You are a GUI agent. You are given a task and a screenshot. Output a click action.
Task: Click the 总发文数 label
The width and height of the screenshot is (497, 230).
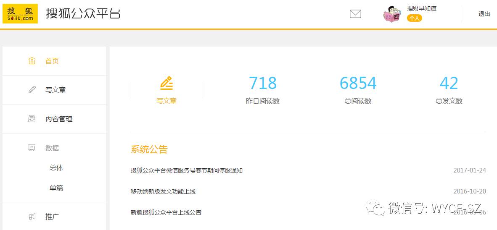[x=449, y=101]
